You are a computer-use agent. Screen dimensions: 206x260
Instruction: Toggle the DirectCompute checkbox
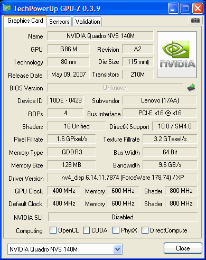tap(145, 230)
